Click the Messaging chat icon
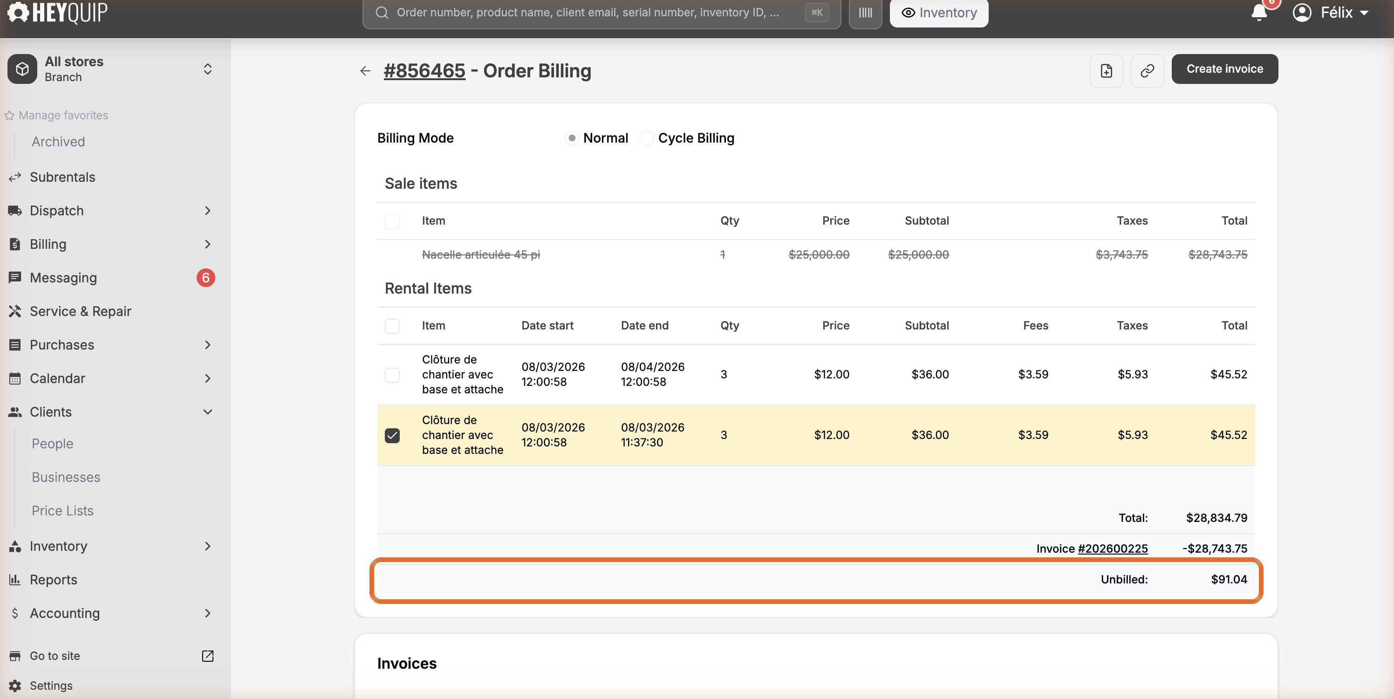The image size is (1394, 699). [x=15, y=278]
